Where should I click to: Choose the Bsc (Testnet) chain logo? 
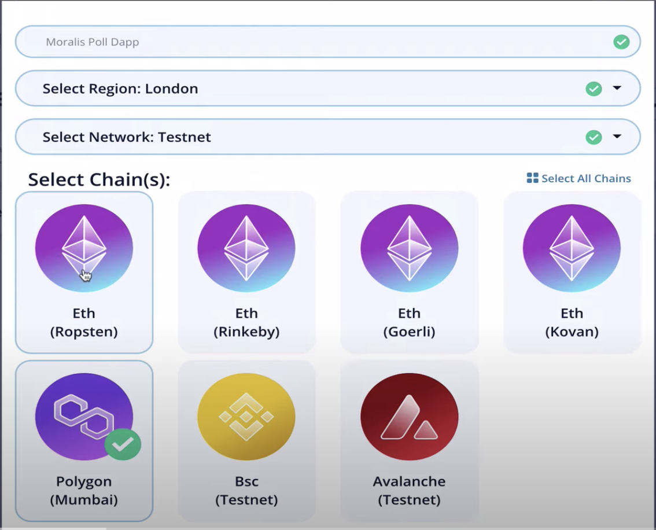pos(246,417)
